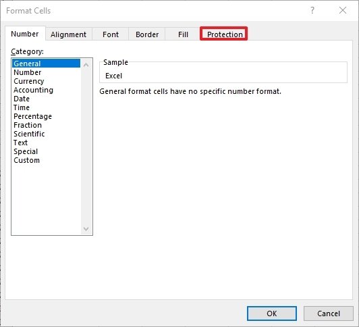Confirm with the OK button
Screen dimensions: 359x327
[272, 313]
